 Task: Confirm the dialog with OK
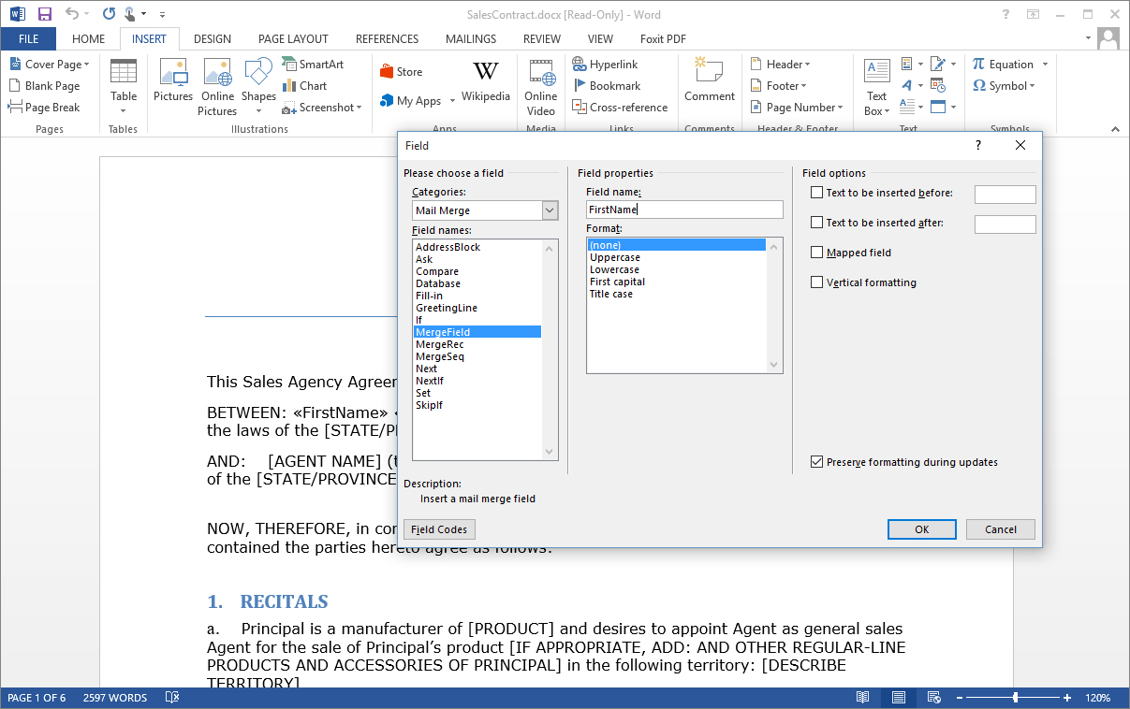tap(921, 528)
